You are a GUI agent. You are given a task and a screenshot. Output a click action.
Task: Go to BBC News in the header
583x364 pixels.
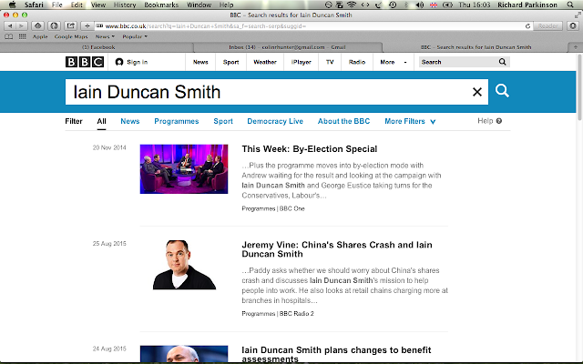tap(200, 62)
